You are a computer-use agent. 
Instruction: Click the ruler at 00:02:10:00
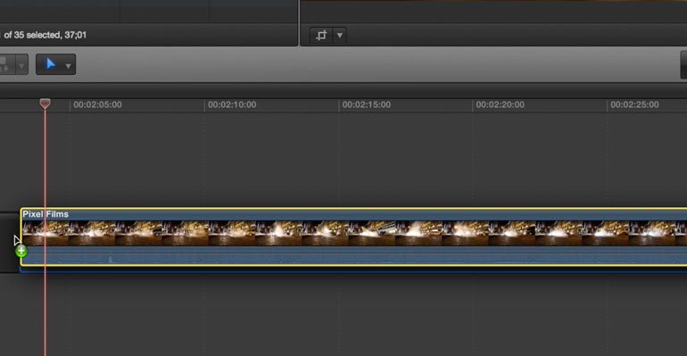pyautogui.click(x=232, y=104)
